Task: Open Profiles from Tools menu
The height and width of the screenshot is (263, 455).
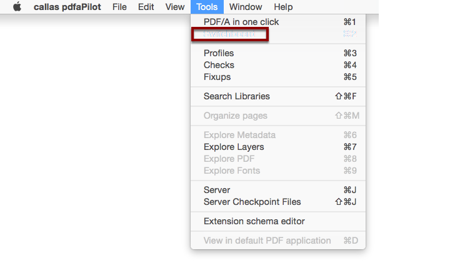Action: pyautogui.click(x=278, y=53)
